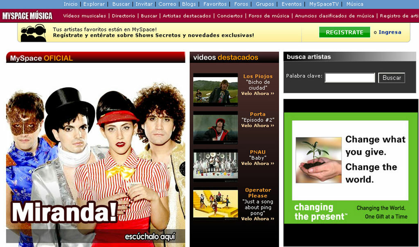Viewport: 419px width, 247px height.
Task: Open Grupos in the top navigation
Action: pyautogui.click(x=265, y=4)
